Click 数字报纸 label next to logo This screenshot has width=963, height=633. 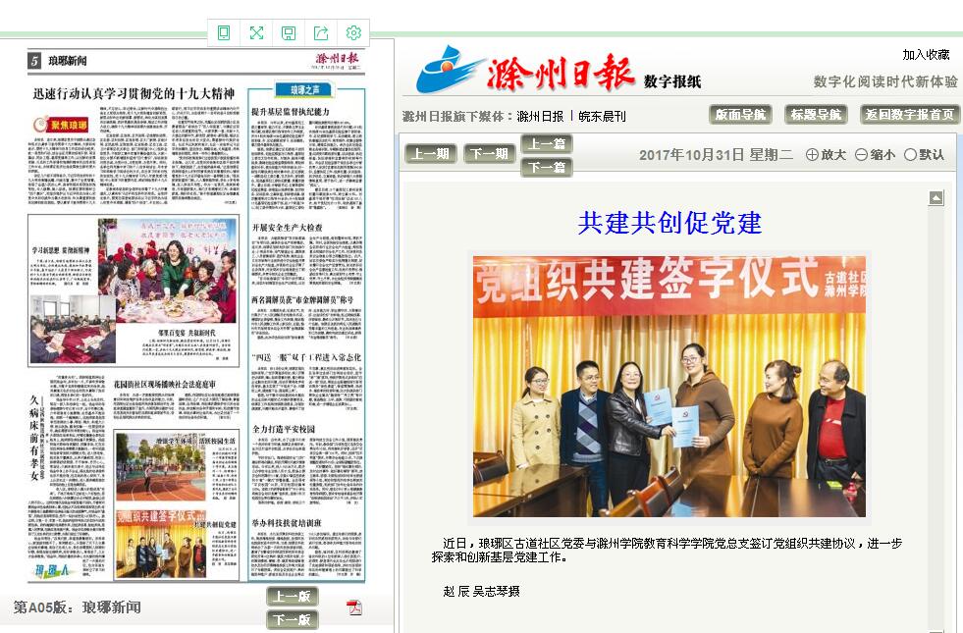coord(671,81)
